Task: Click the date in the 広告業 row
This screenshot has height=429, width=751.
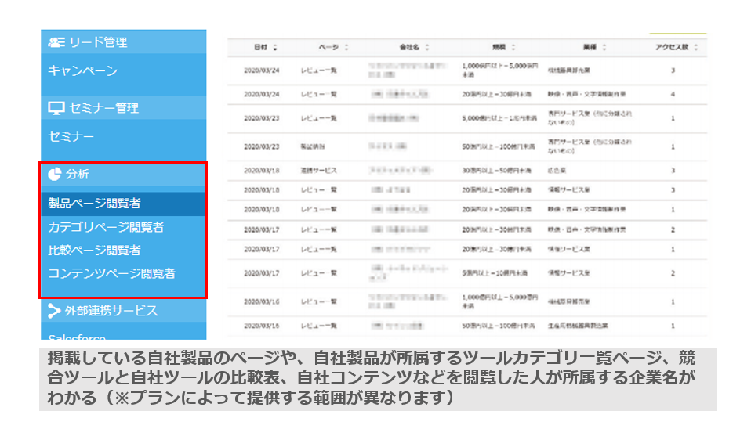Action: pos(262,171)
